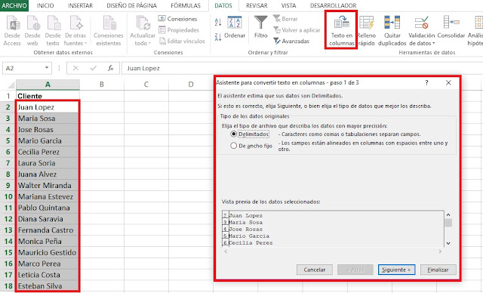Select cell with Walter Miranda
The image size is (483, 293).
pyautogui.click(x=48, y=186)
